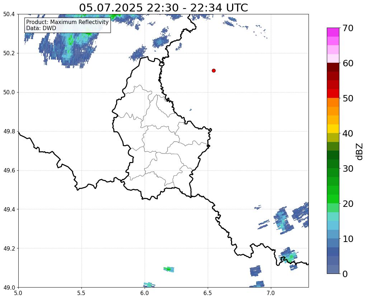This screenshot has width=367, height=299.
Task: Click the timestamp title '05.07.2025 22:30 - 22:34 UTC'
Action: (163, 8)
